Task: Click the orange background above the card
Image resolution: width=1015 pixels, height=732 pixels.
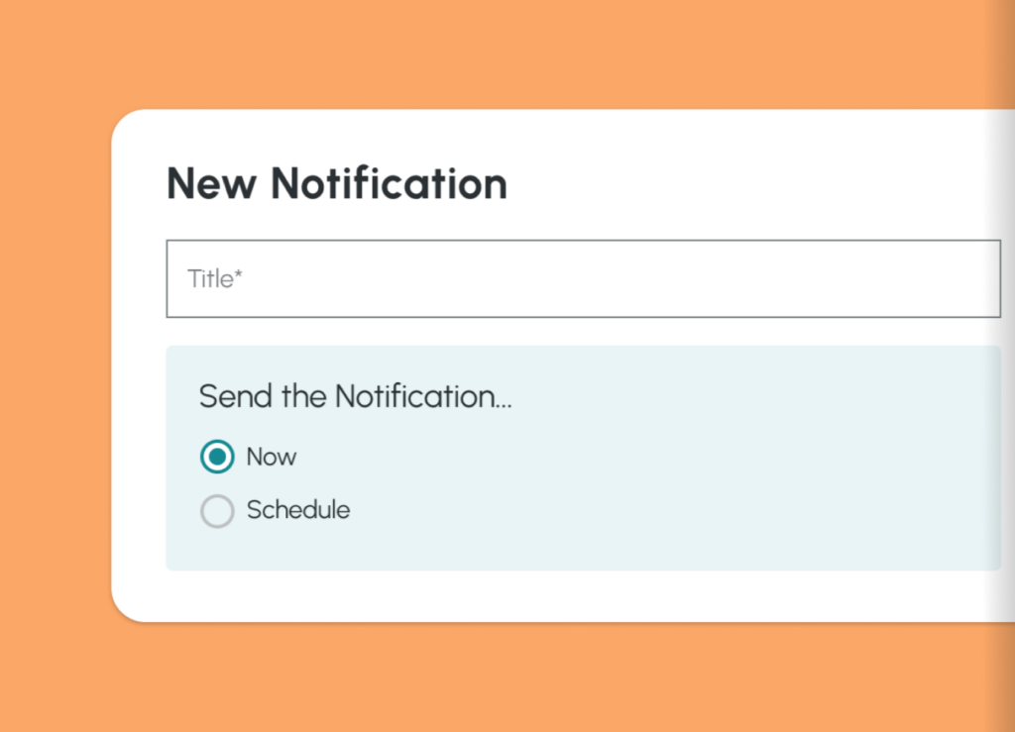Action: pyautogui.click(x=496, y=50)
